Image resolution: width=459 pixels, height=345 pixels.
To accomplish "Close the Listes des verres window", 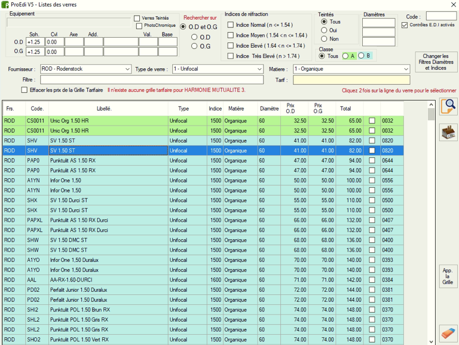I will pyautogui.click(x=453, y=4).
